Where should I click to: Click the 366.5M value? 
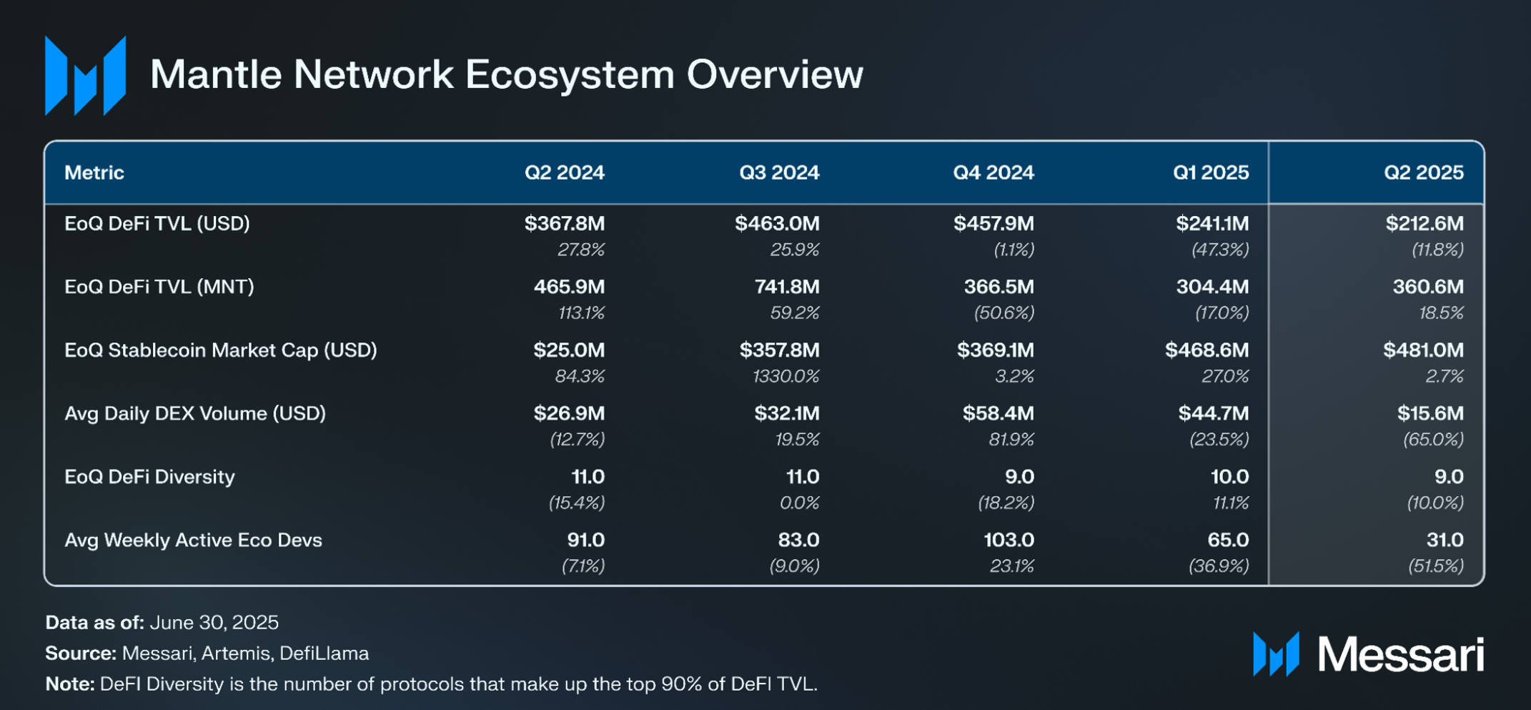pos(999,287)
